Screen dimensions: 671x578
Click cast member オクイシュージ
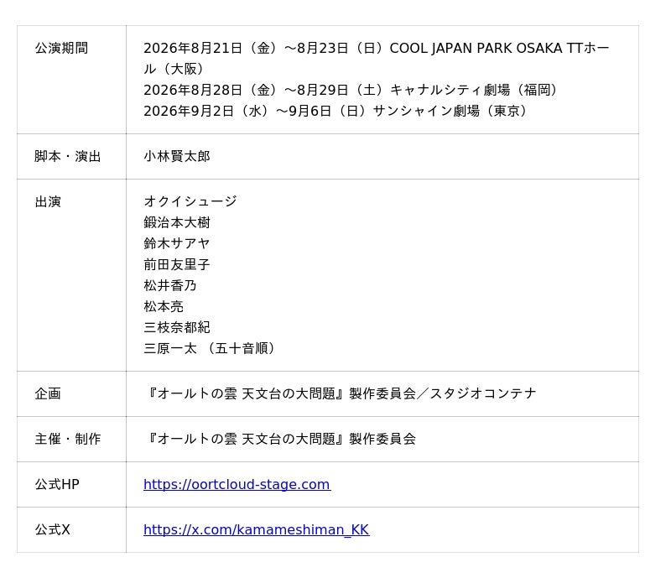(x=190, y=201)
